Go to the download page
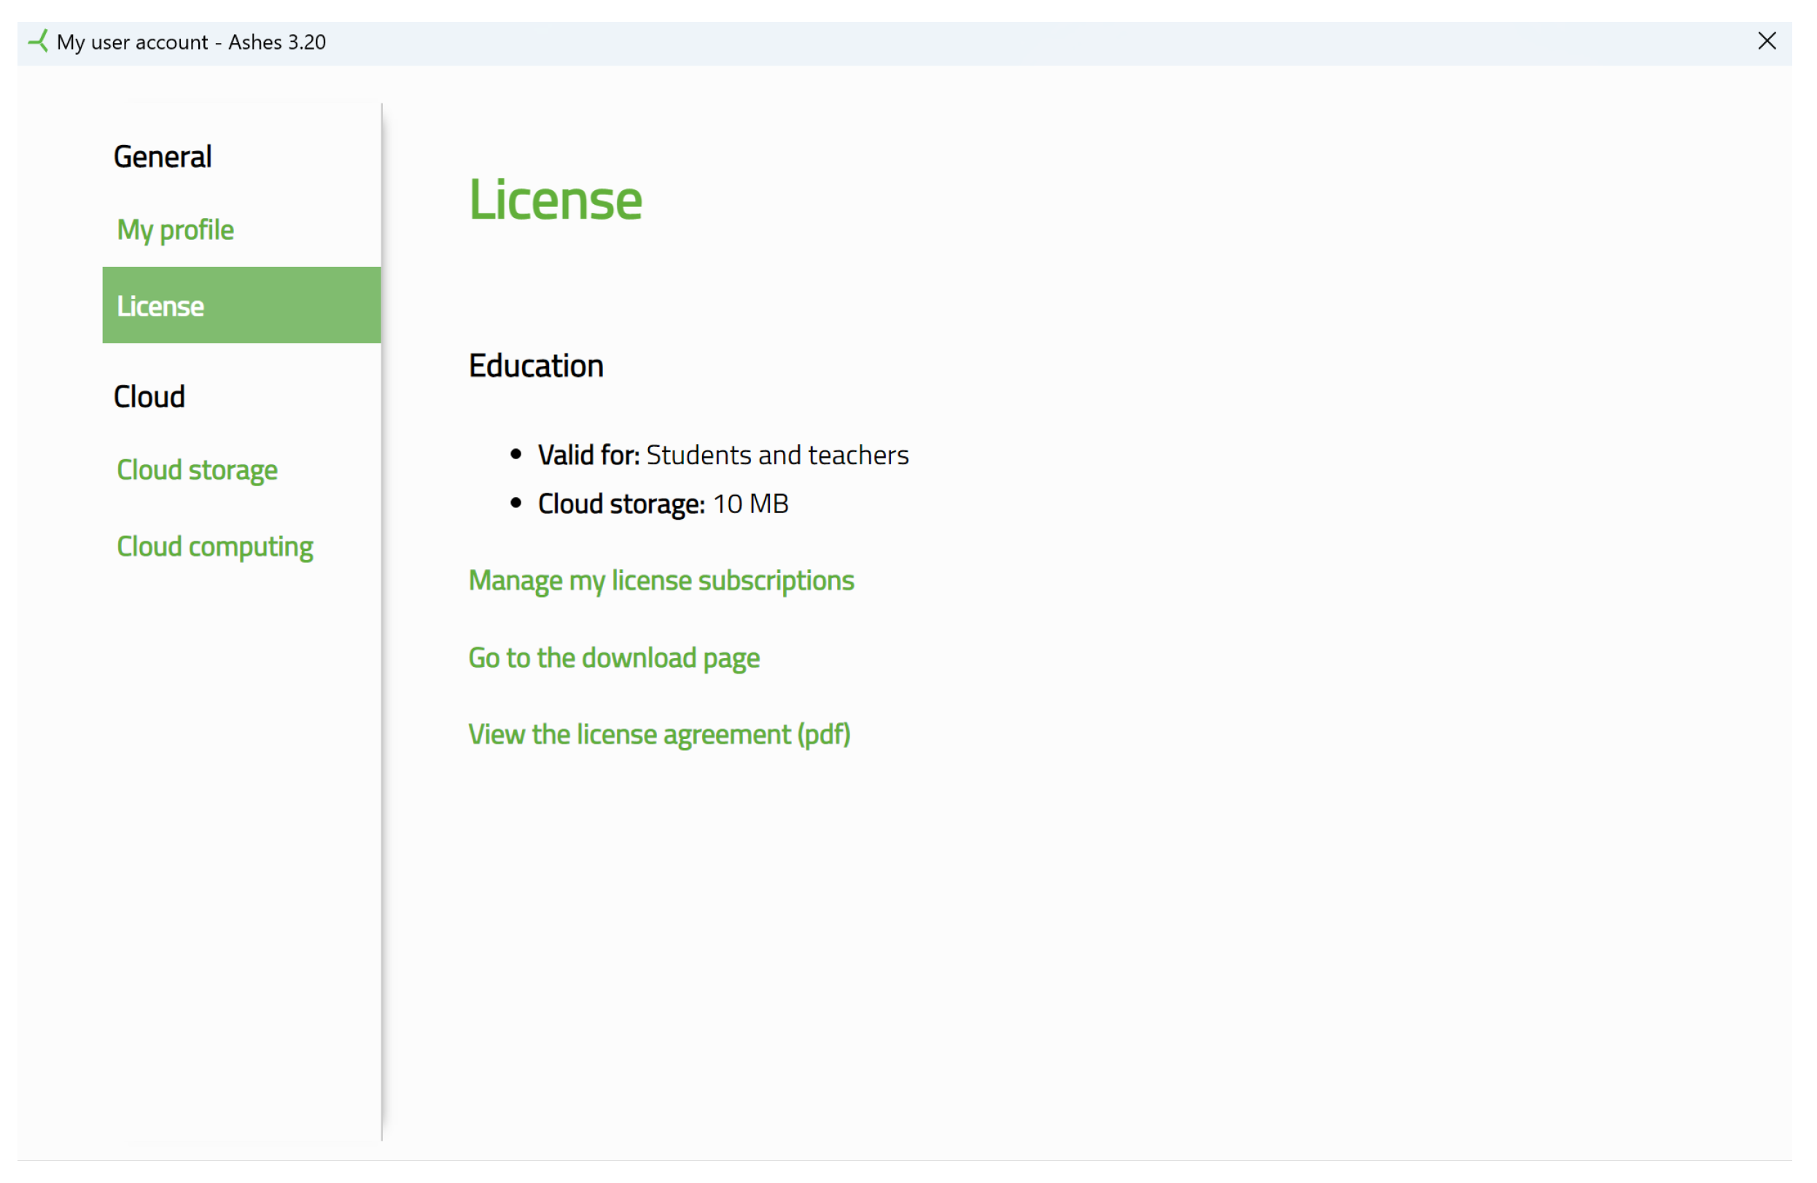The image size is (1817, 1183). (614, 657)
